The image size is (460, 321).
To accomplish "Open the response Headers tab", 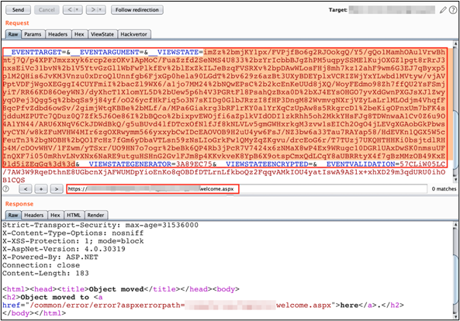I will 33,216.
